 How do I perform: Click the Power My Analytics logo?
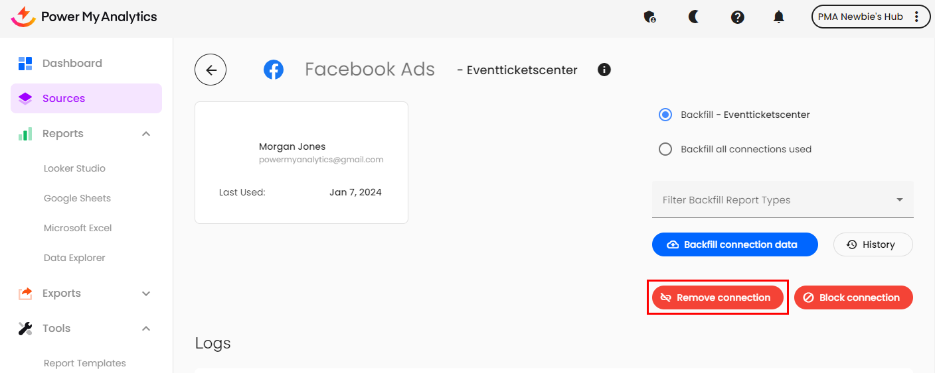pos(84,17)
